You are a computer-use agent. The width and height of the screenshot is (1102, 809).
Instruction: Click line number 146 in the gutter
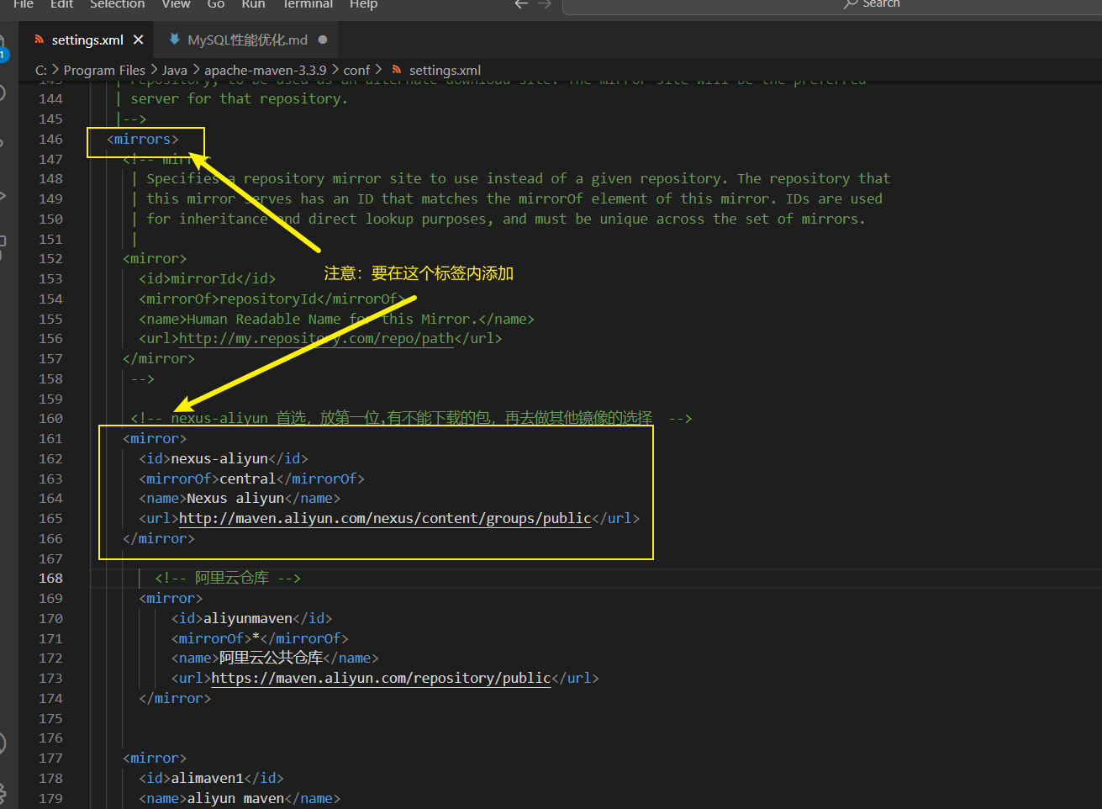[x=50, y=140]
